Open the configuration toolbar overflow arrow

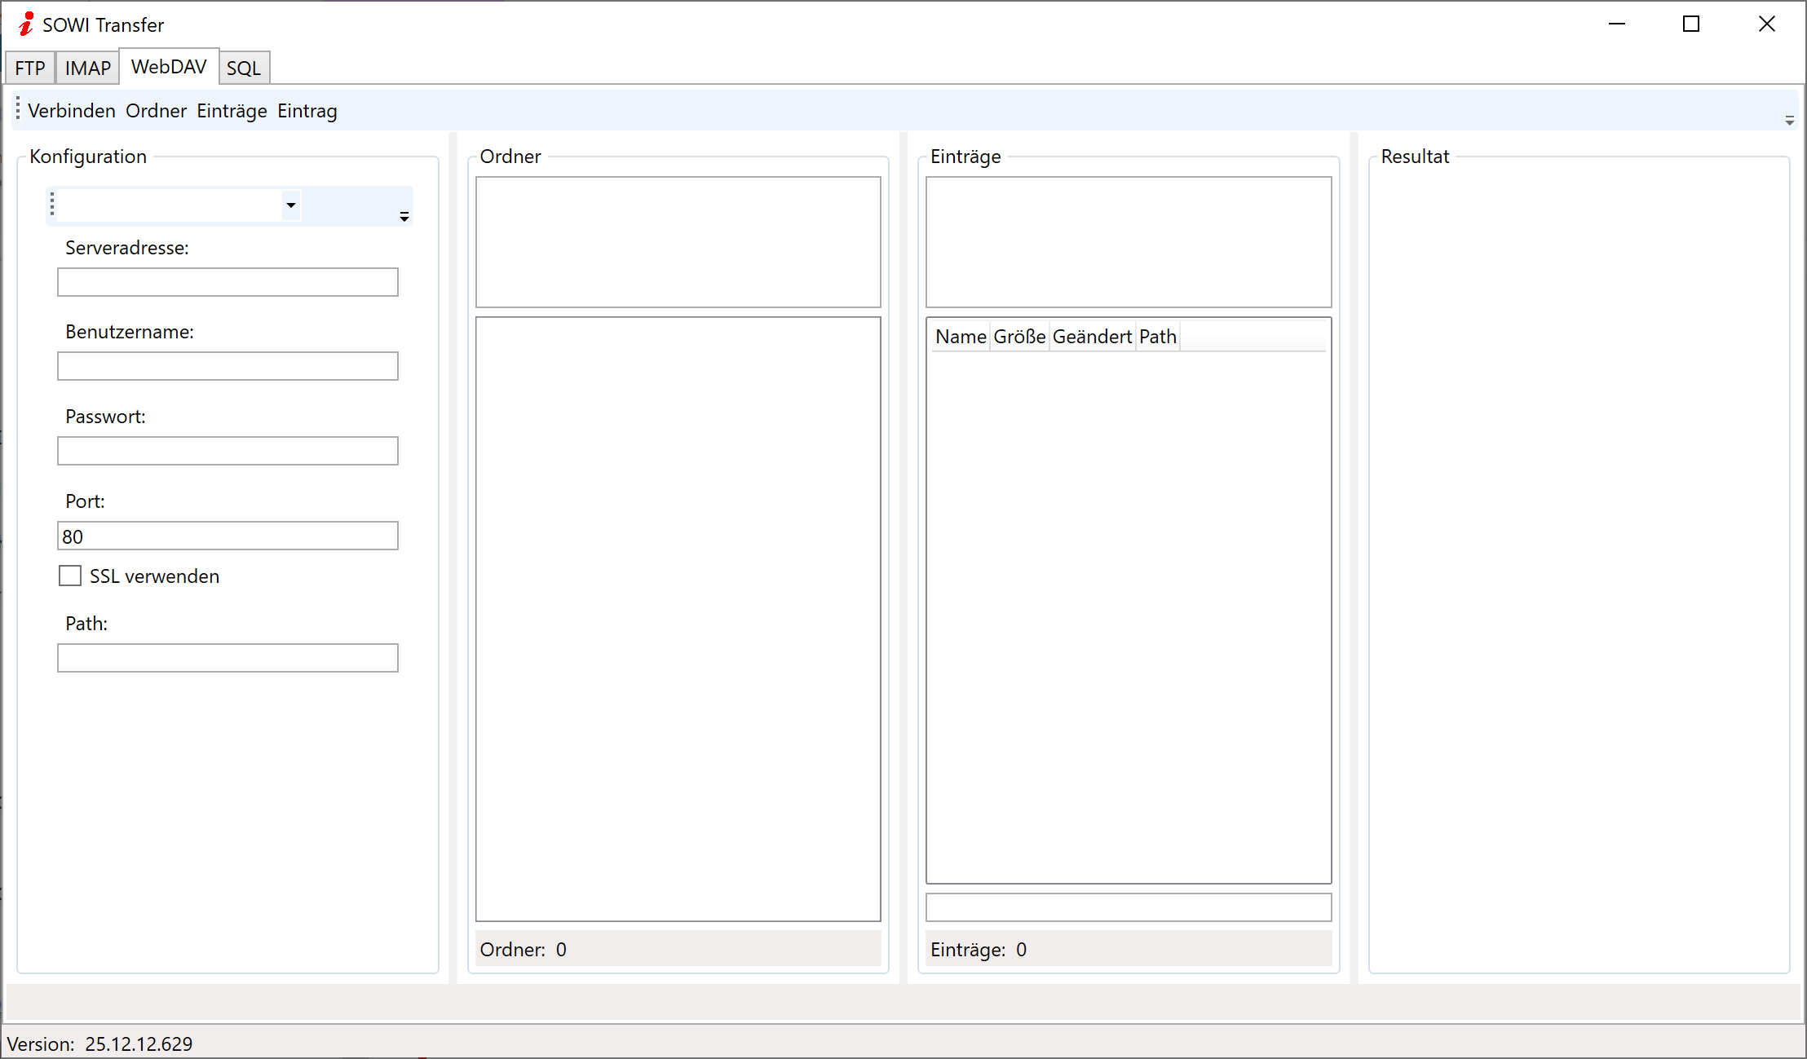(x=404, y=217)
